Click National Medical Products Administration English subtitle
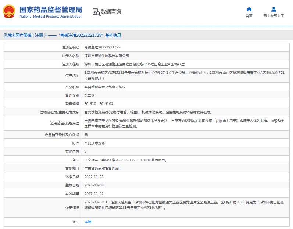The image size is (293, 229). [51, 17]
